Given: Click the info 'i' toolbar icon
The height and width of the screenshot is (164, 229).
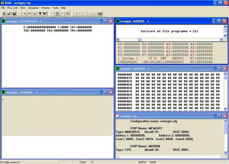Looking at the screenshot, I should point(57,14).
